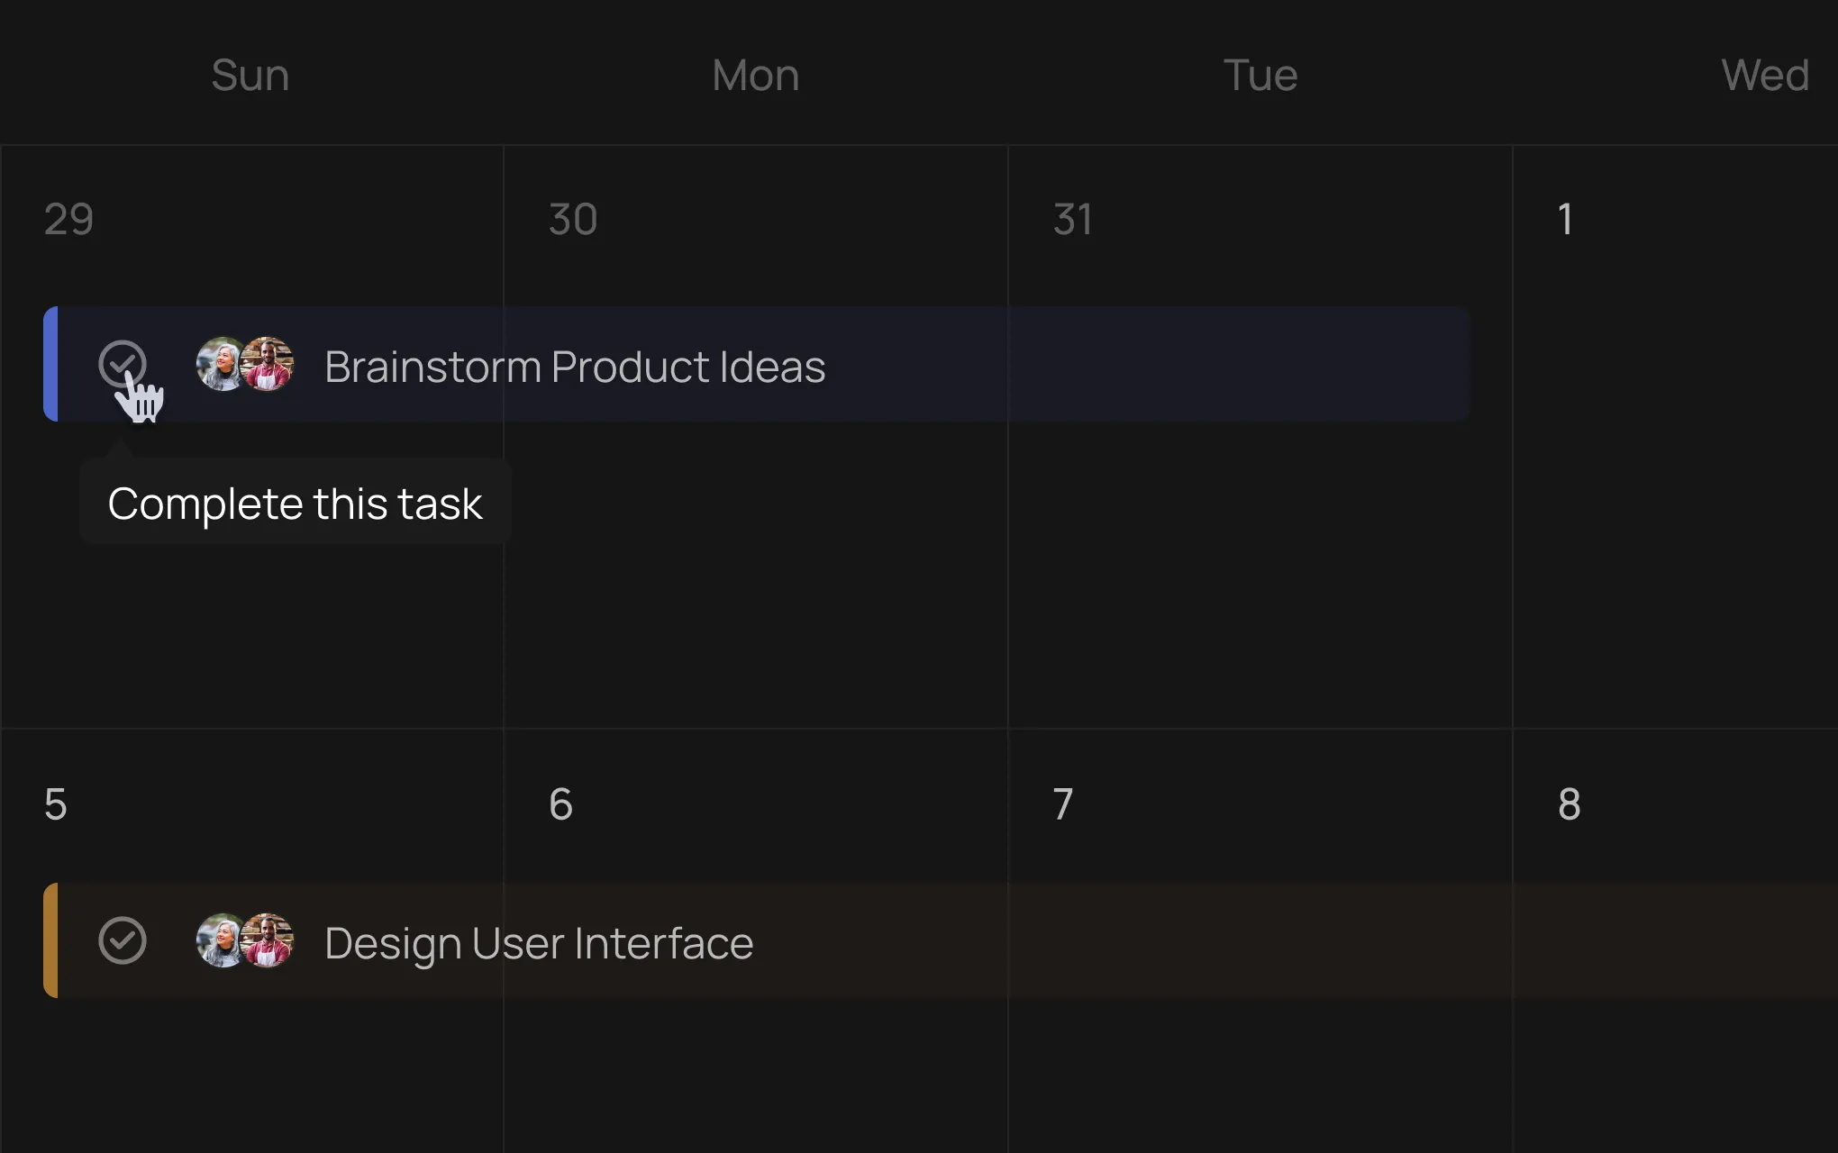The width and height of the screenshot is (1838, 1153).
Task: Select the Mon column header
Action: point(756,75)
